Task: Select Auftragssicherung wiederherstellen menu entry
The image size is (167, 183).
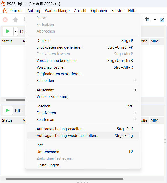Action: coord(67,136)
